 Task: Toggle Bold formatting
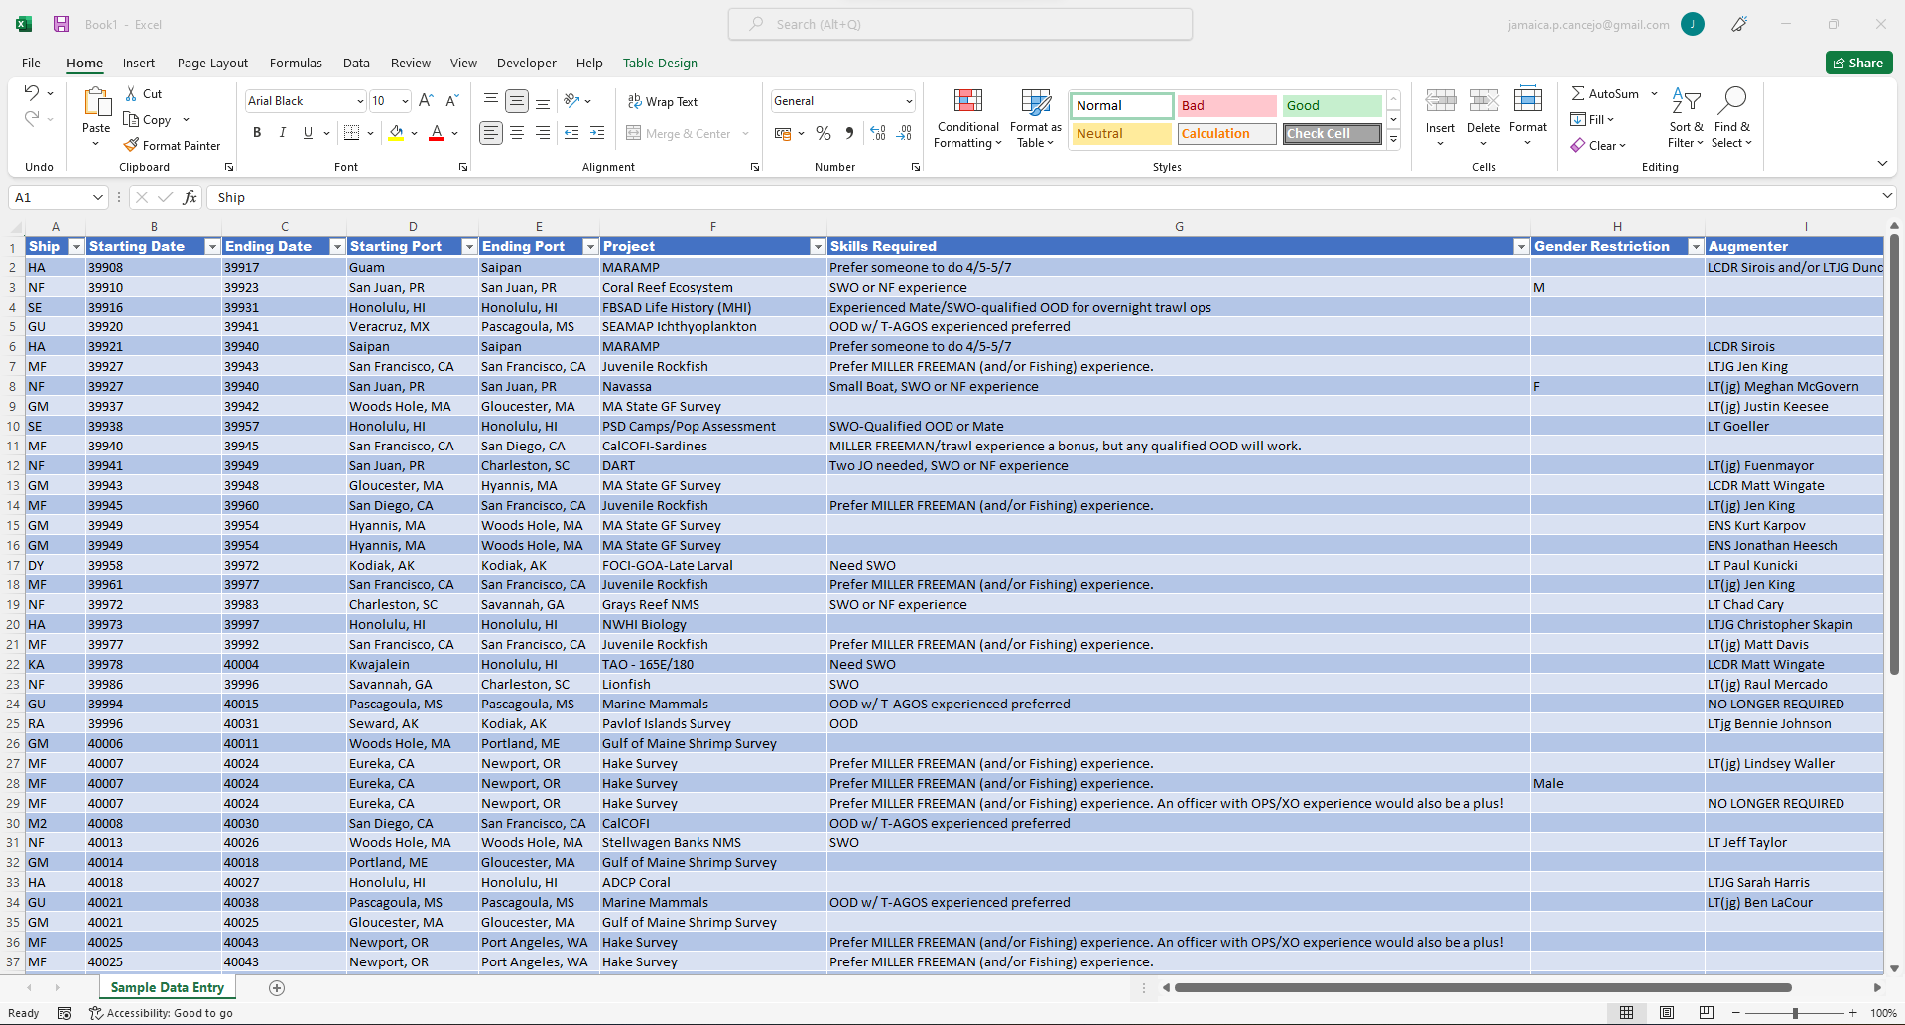(x=257, y=133)
